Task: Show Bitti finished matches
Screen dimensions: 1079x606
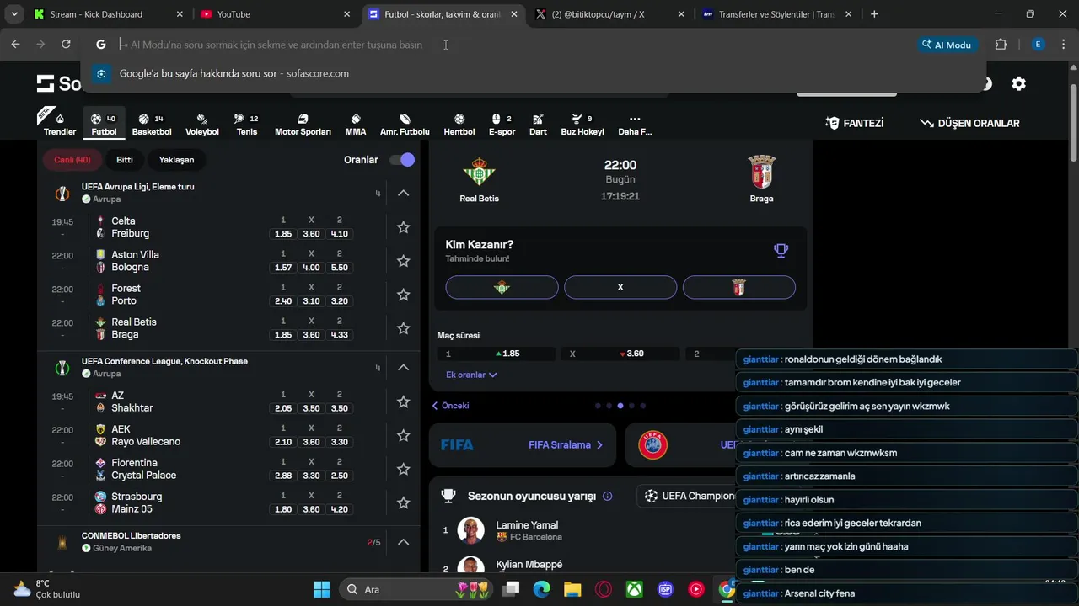Action: click(125, 160)
